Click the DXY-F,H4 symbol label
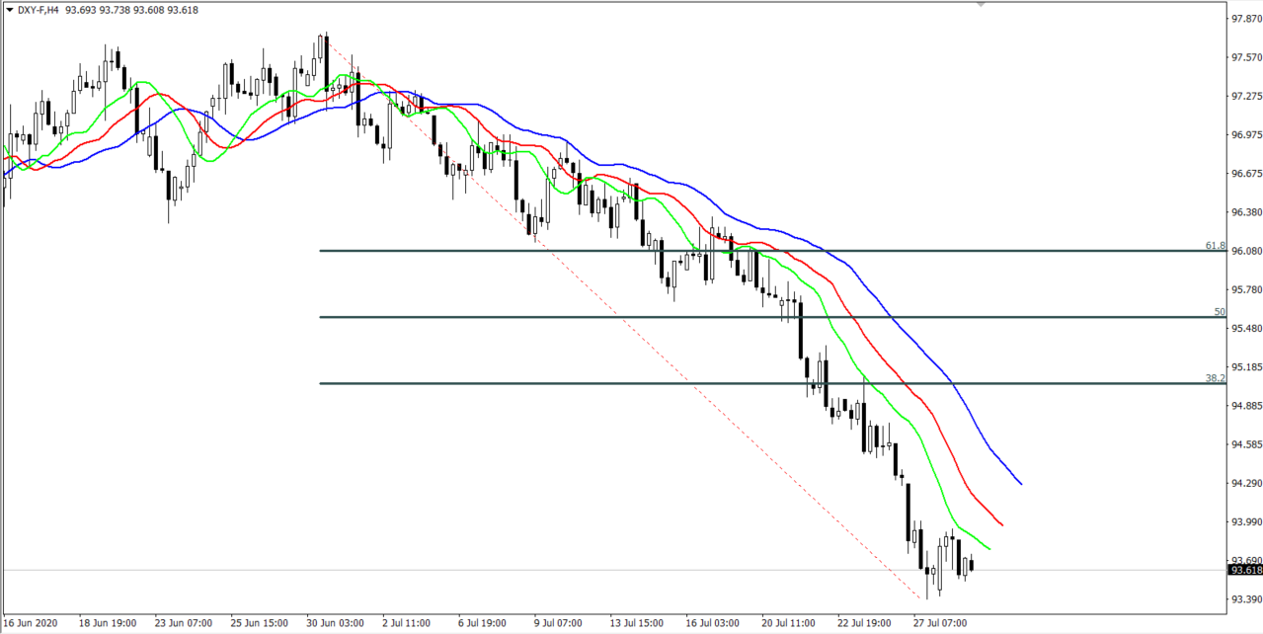This screenshot has width=1263, height=634. 38,9
